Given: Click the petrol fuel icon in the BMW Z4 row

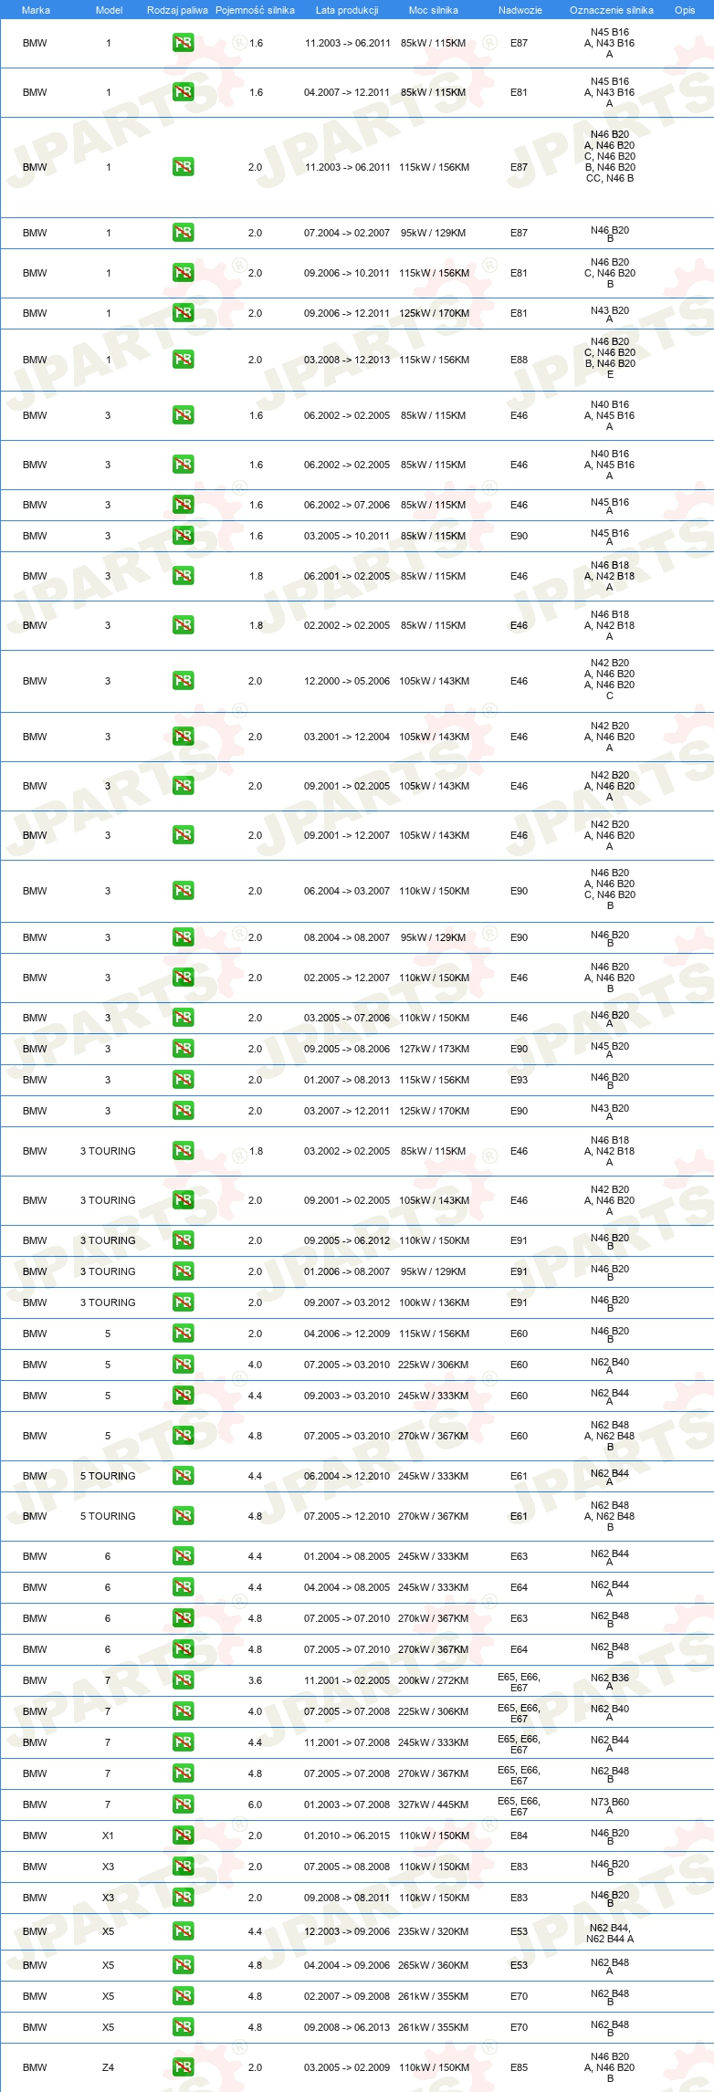Looking at the screenshot, I should [x=183, y=2066].
